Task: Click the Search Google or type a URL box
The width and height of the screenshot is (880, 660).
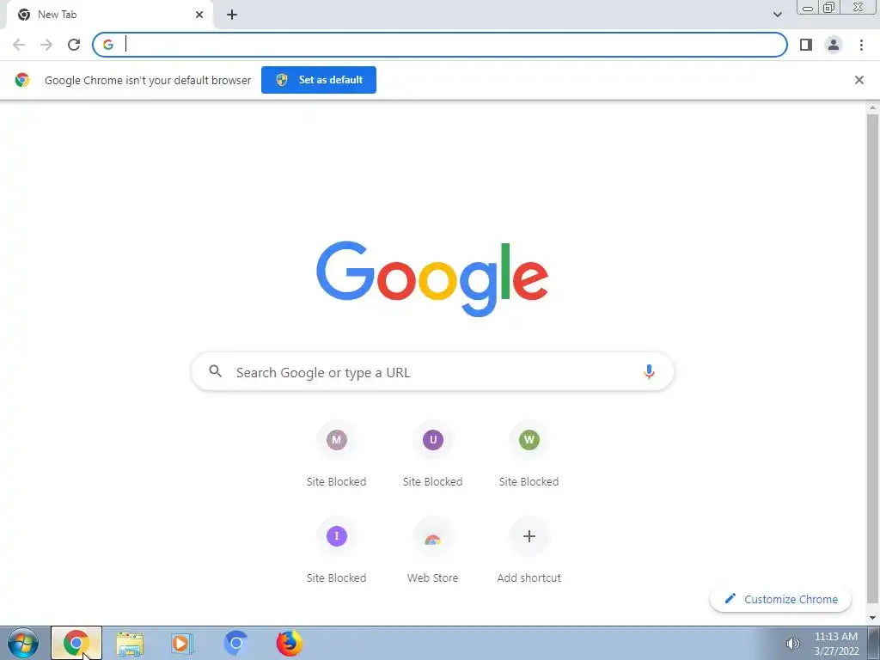Action: pyautogui.click(x=432, y=371)
